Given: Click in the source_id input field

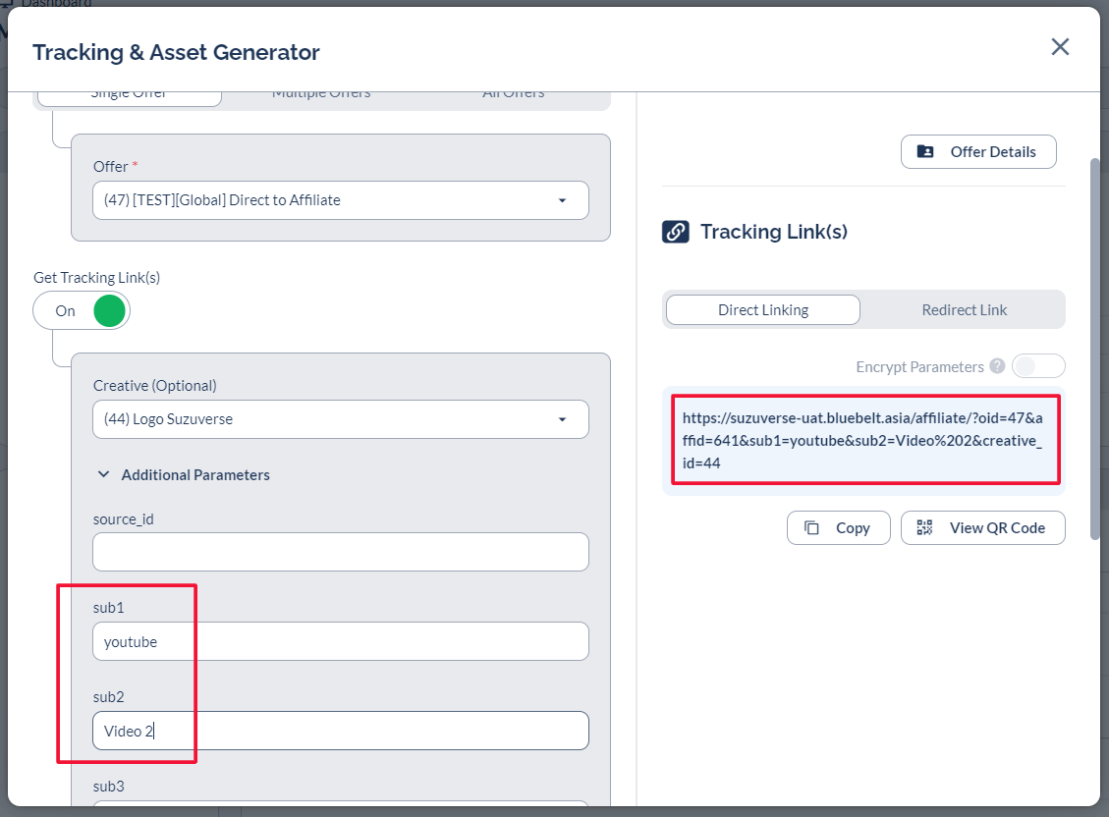Looking at the screenshot, I should pos(340,552).
